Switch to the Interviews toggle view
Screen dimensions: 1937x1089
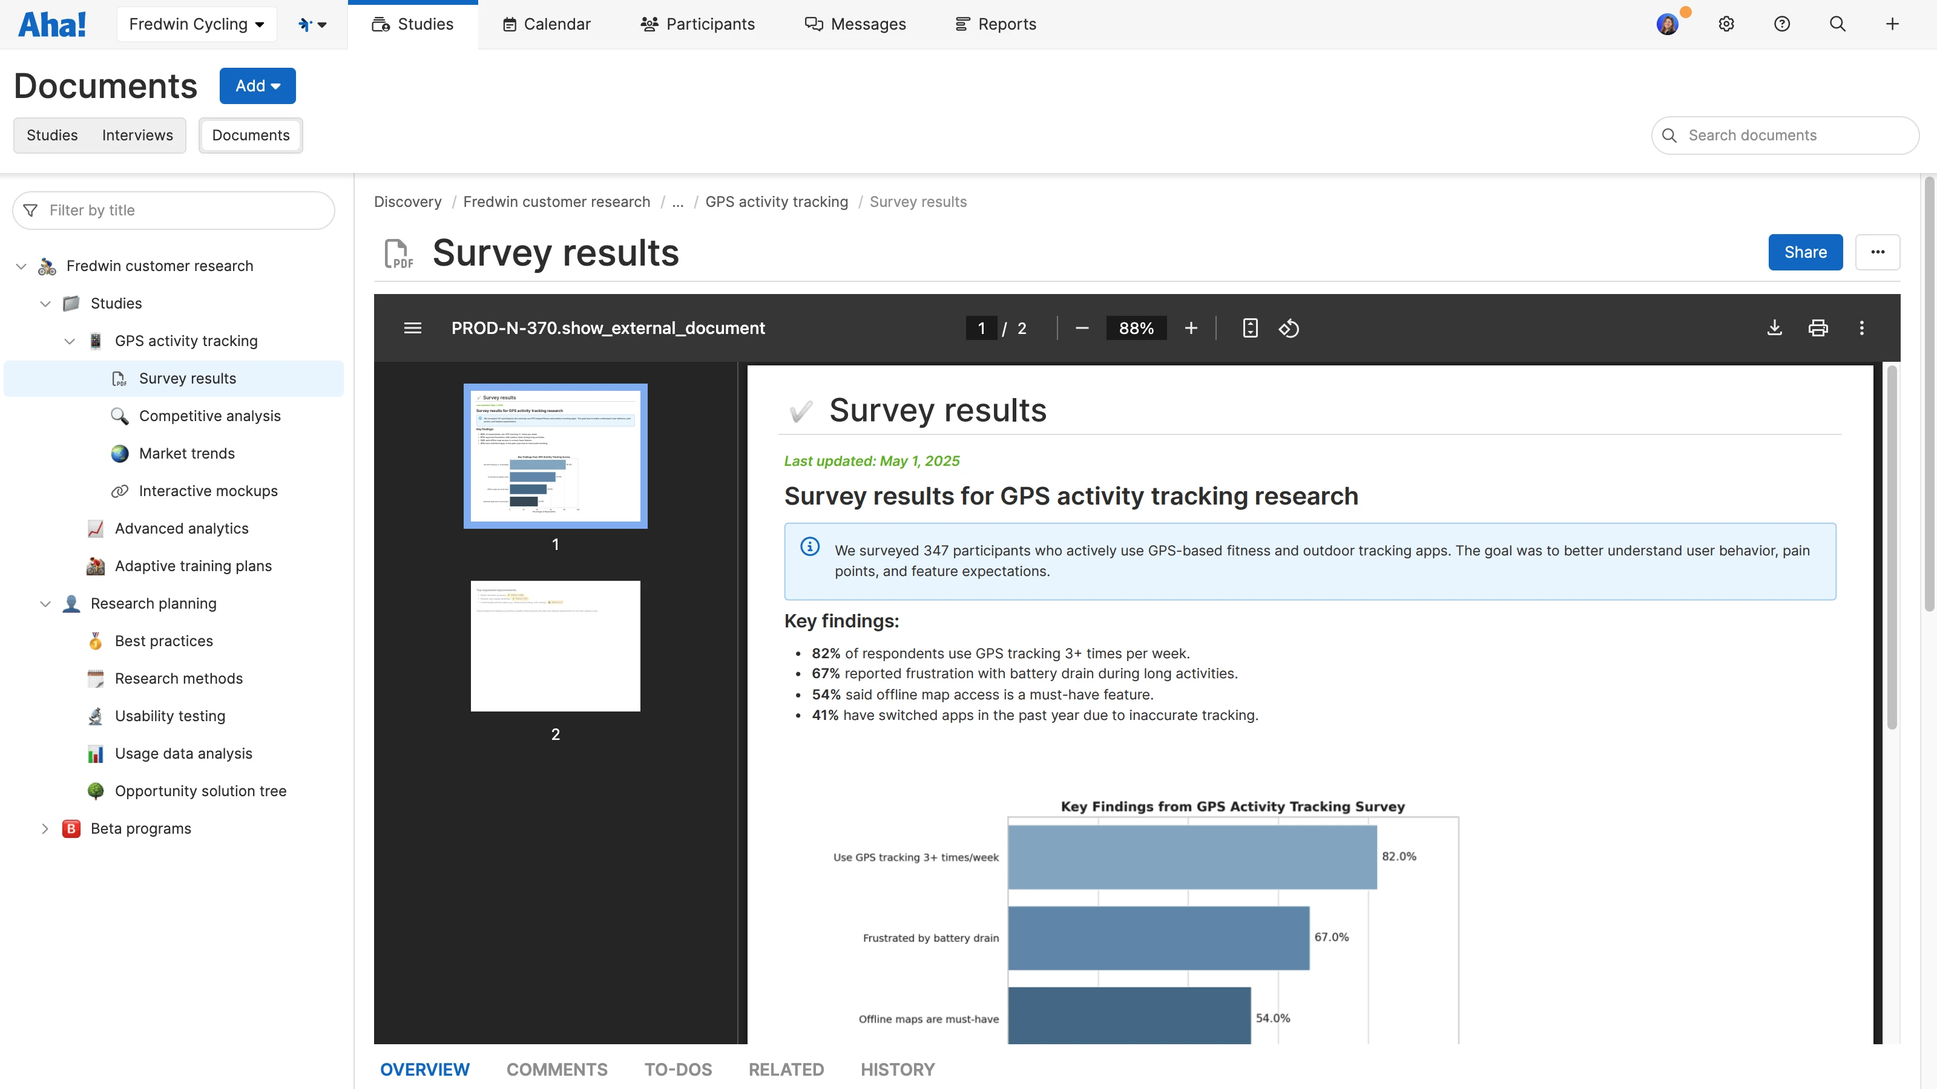[x=137, y=136]
